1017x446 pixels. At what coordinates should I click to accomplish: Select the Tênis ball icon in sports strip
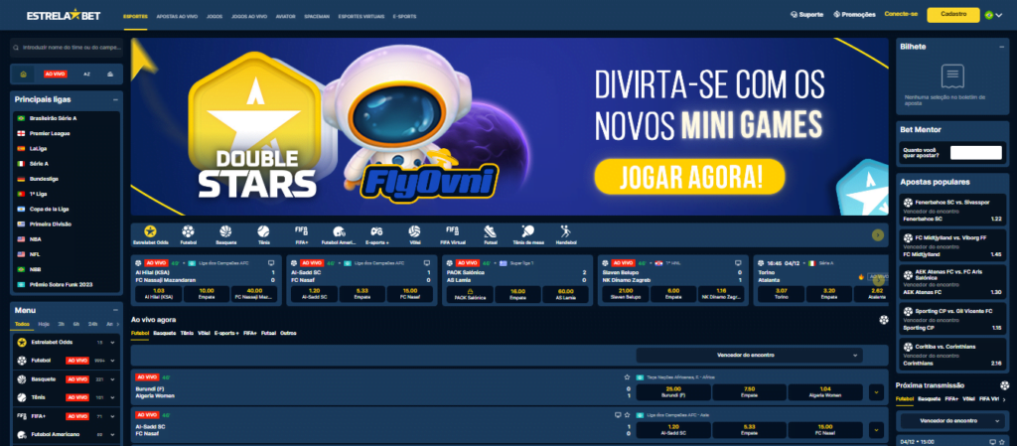(263, 231)
